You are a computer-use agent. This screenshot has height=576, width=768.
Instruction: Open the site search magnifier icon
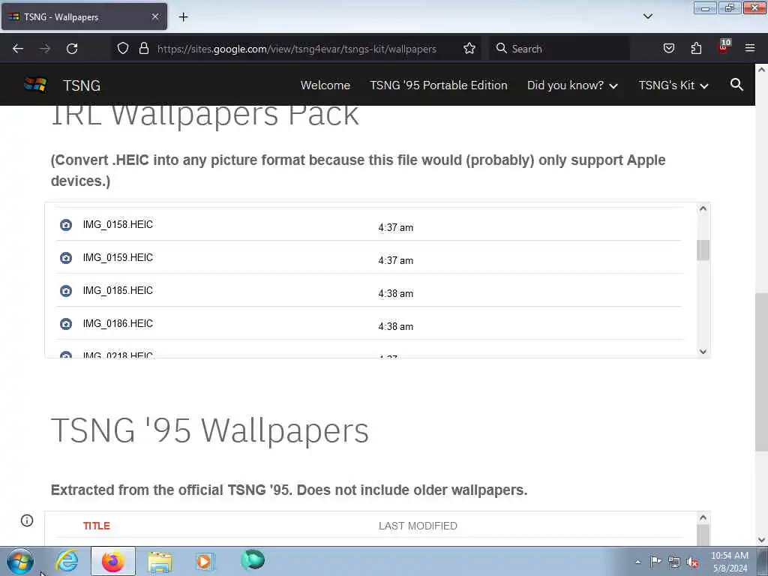(736, 85)
